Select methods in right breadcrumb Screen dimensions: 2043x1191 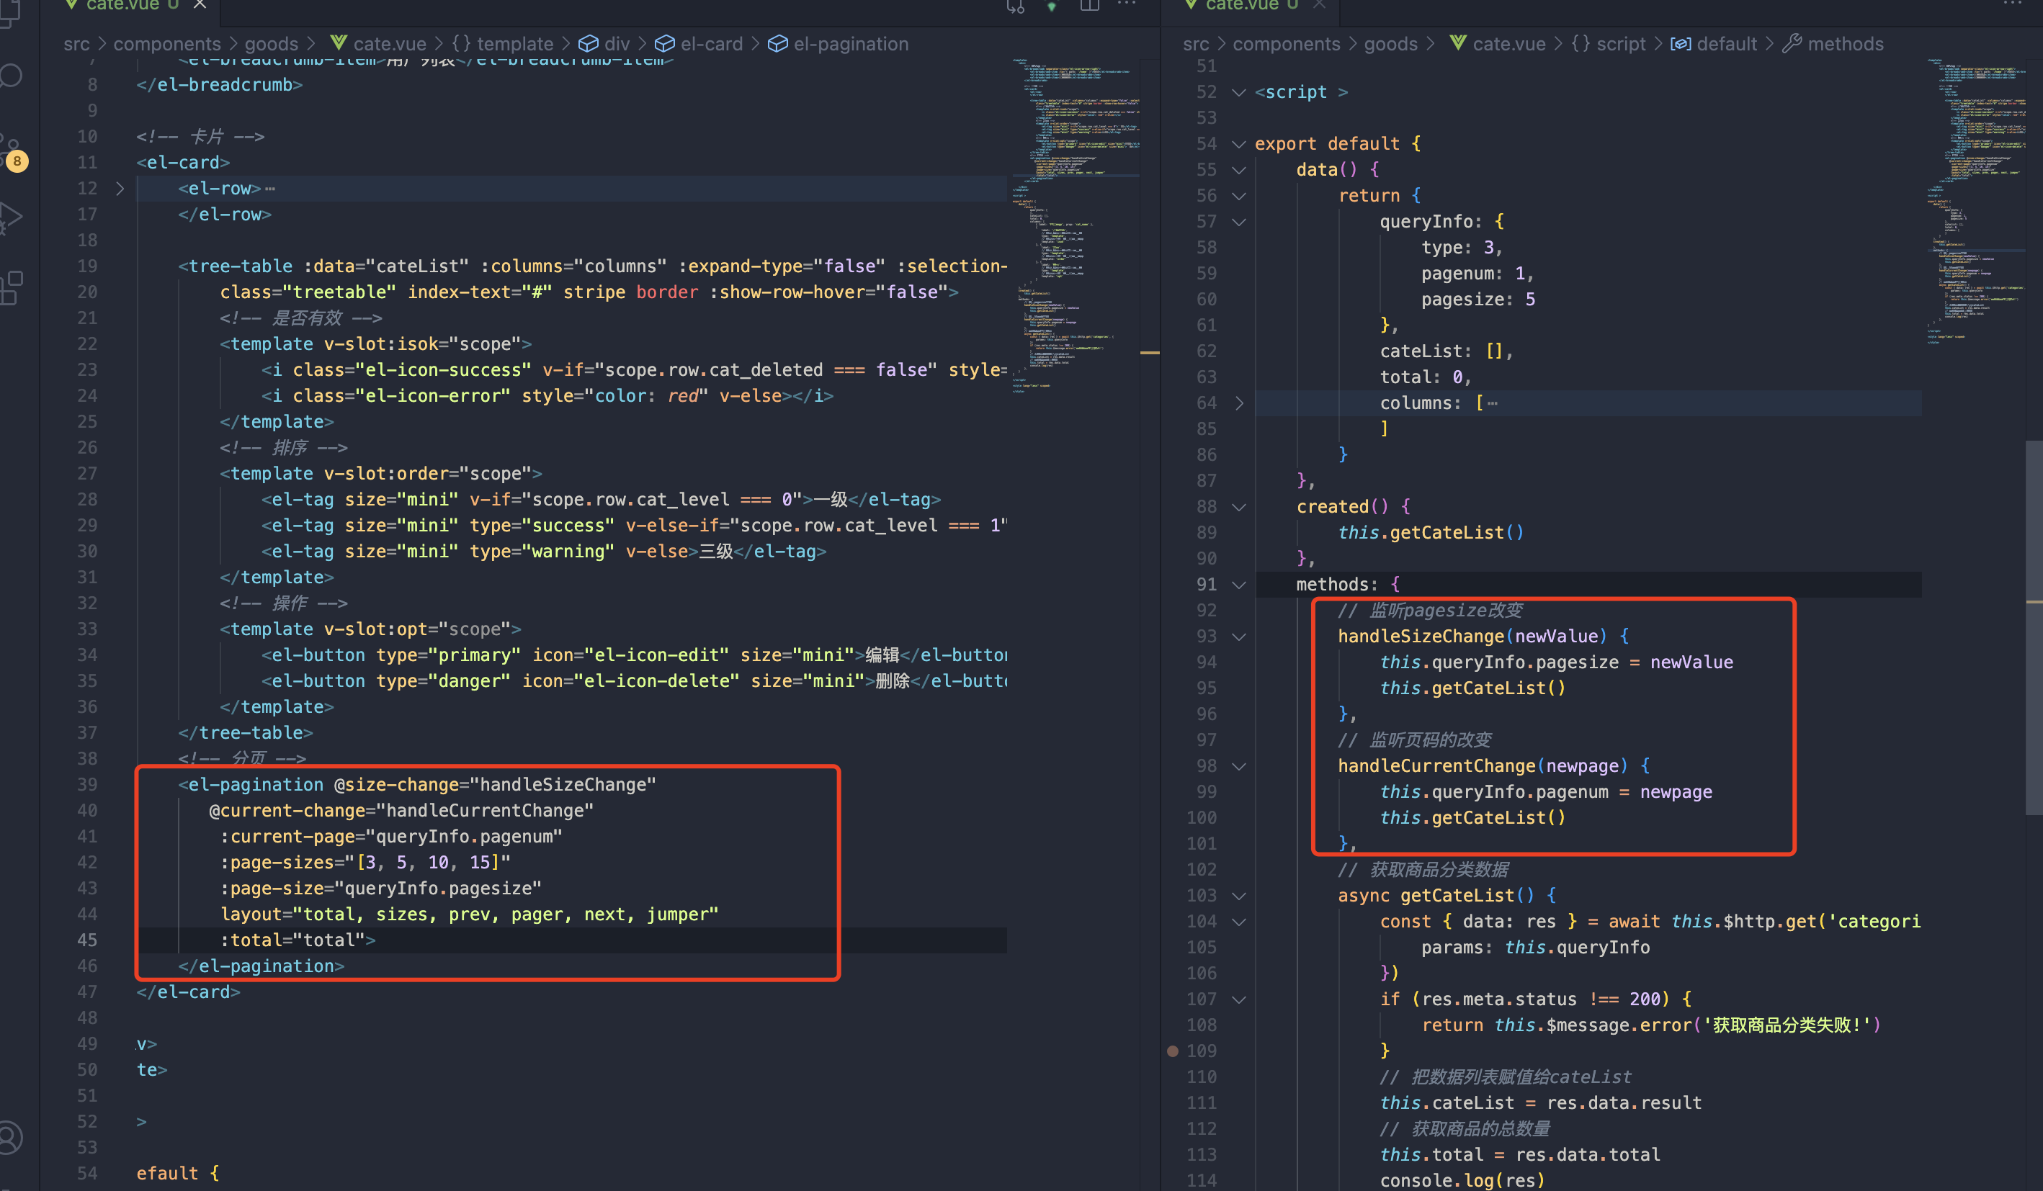1846,44
